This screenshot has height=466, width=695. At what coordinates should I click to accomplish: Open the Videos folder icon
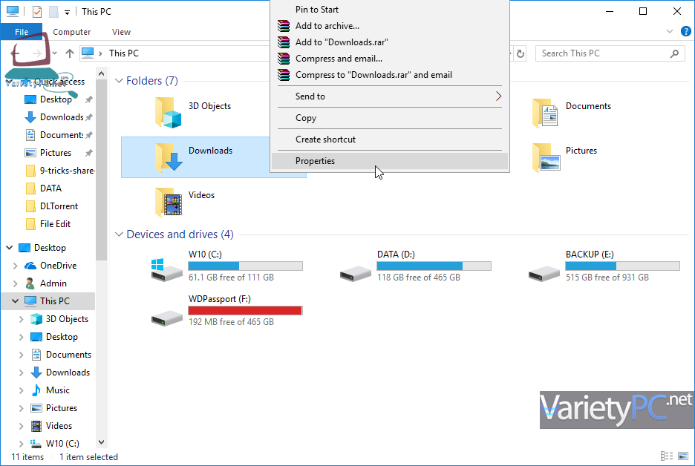tap(169, 202)
